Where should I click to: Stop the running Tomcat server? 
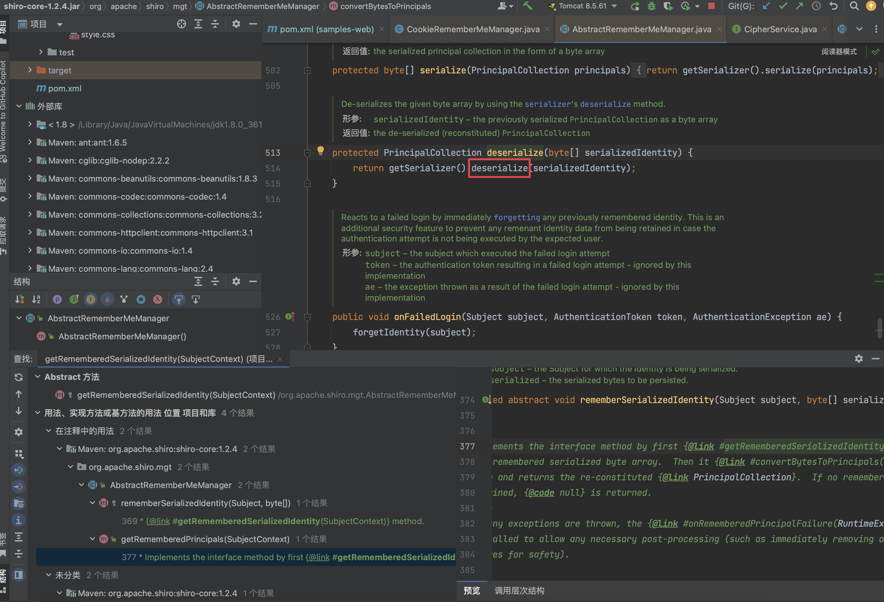point(711,6)
